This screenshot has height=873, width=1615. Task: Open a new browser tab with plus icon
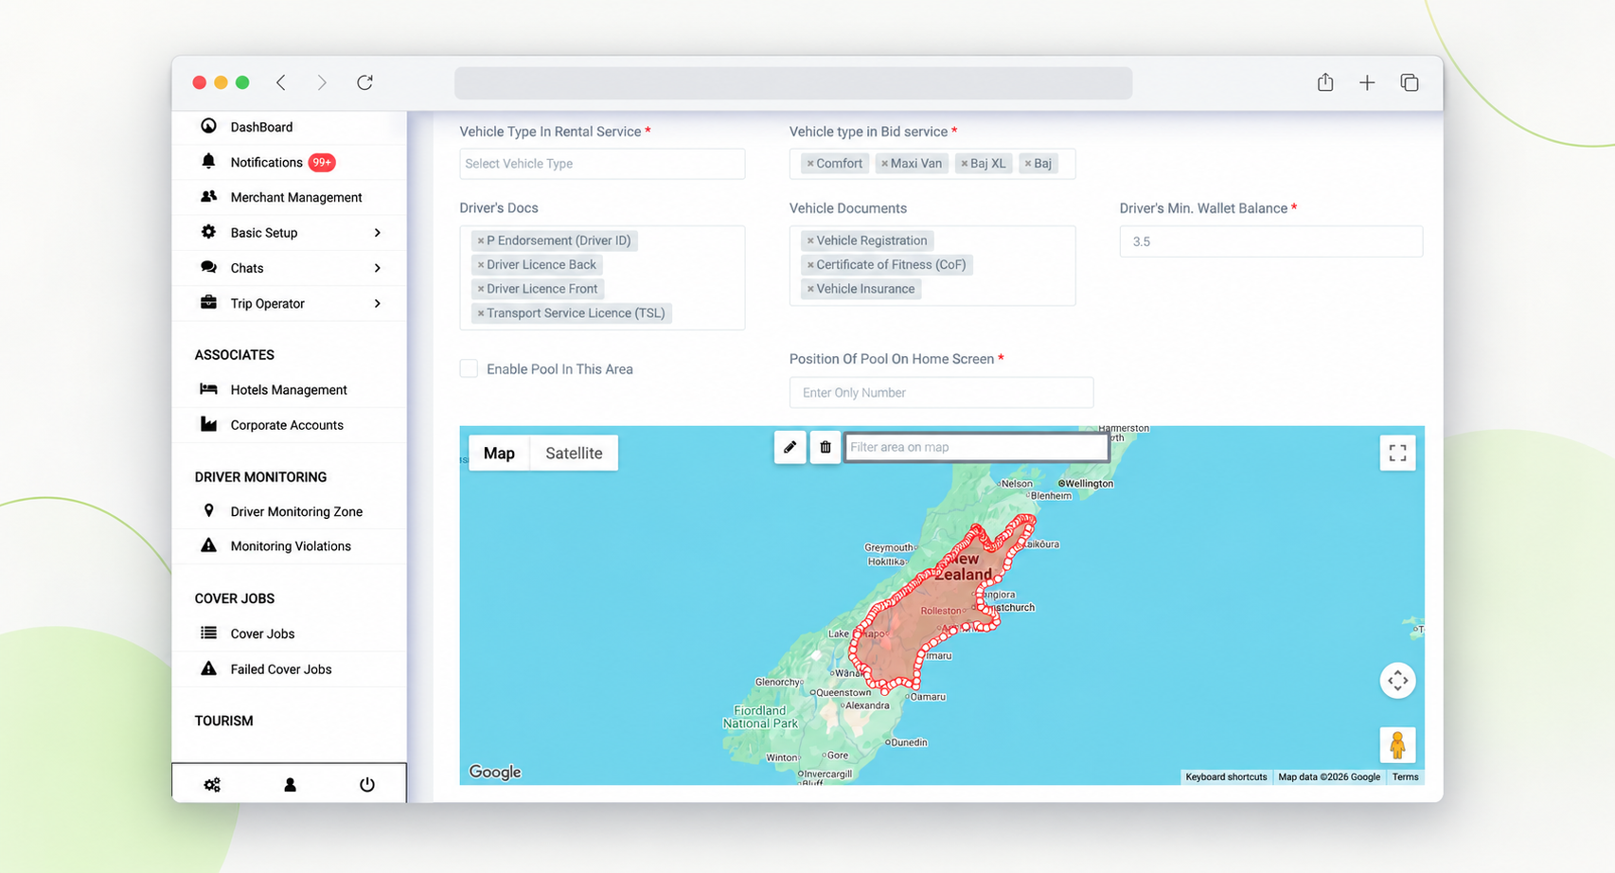1367,82
